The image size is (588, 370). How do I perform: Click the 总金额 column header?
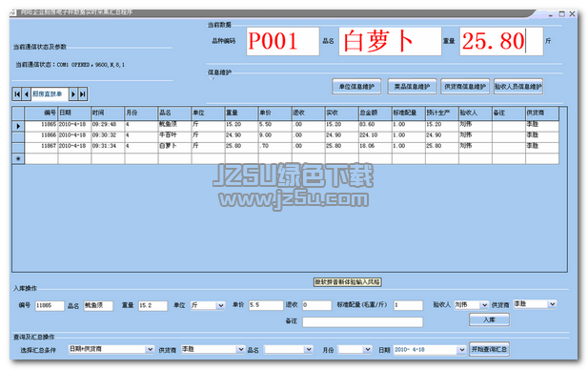(375, 113)
